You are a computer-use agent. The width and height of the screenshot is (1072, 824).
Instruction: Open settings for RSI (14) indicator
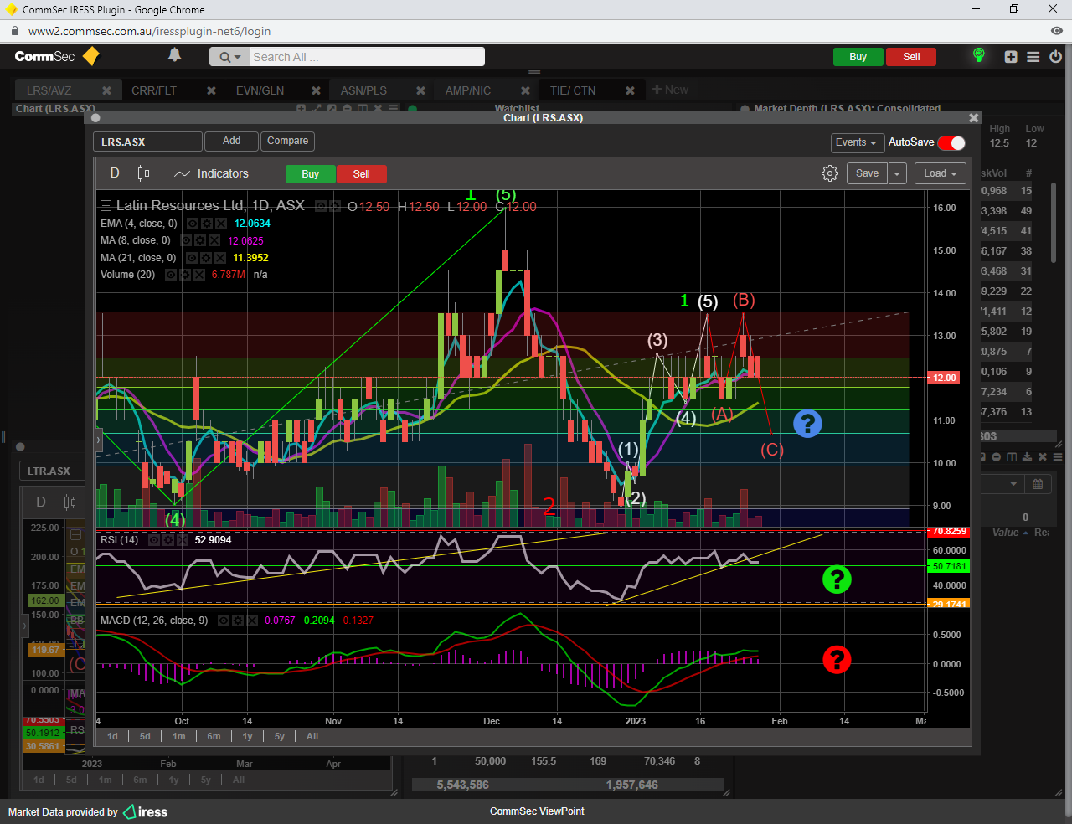click(x=168, y=540)
